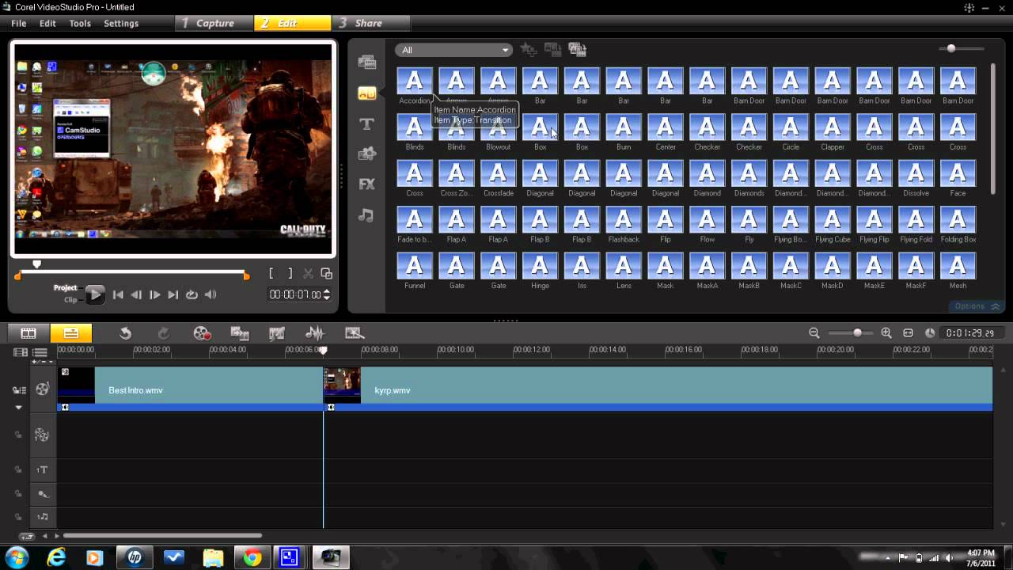Toggle ripple lock on title track
Image resolution: width=1013 pixels, height=570 pixels.
pos(18,469)
